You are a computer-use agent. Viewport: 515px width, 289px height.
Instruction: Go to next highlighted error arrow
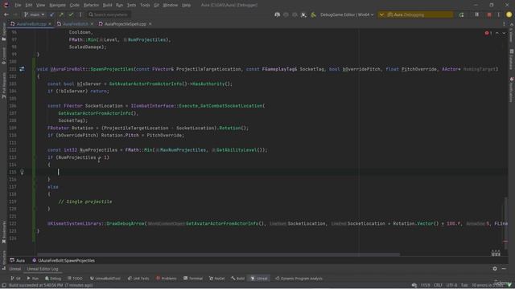(504, 33)
